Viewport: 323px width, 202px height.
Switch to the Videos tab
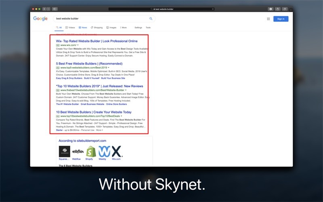(70, 27)
